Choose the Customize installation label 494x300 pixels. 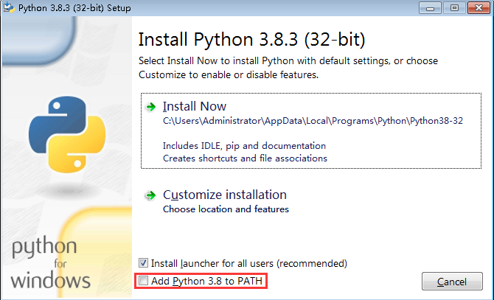[224, 195]
